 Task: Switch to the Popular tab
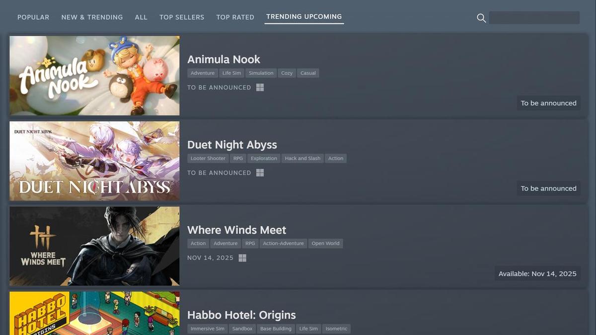click(33, 17)
